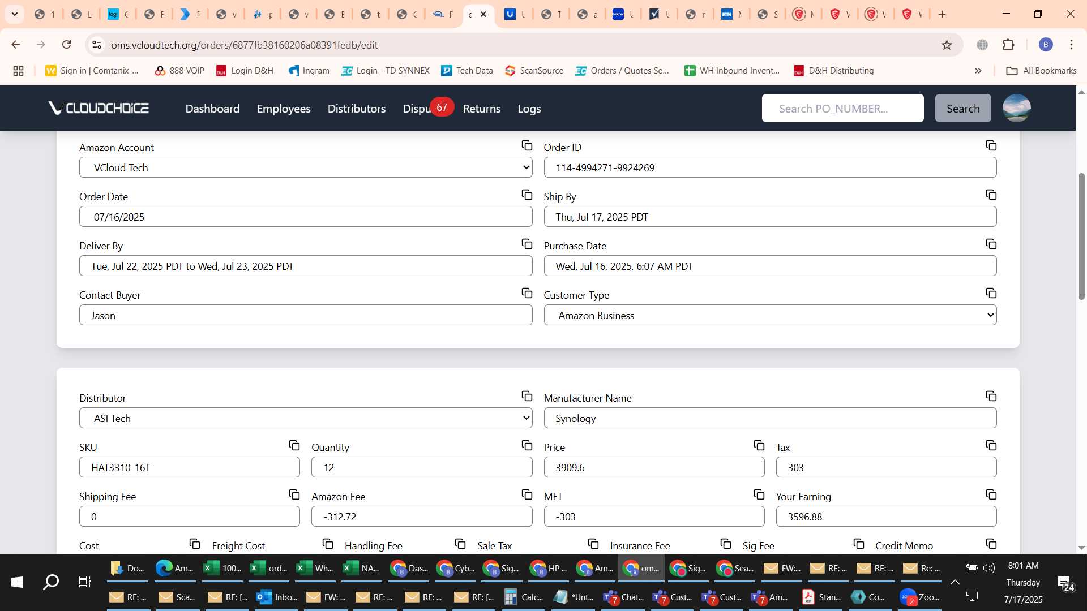Copy the Purchase Date value
Image resolution: width=1087 pixels, height=611 pixels.
coord(991,244)
